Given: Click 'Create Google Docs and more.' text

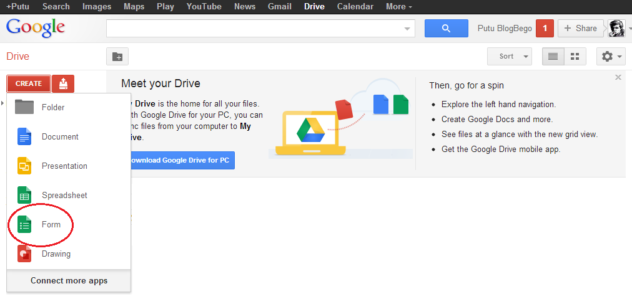Looking at the screenshot, I should coord(497,120).
